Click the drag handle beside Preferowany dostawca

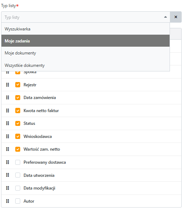tap(7, 162)
